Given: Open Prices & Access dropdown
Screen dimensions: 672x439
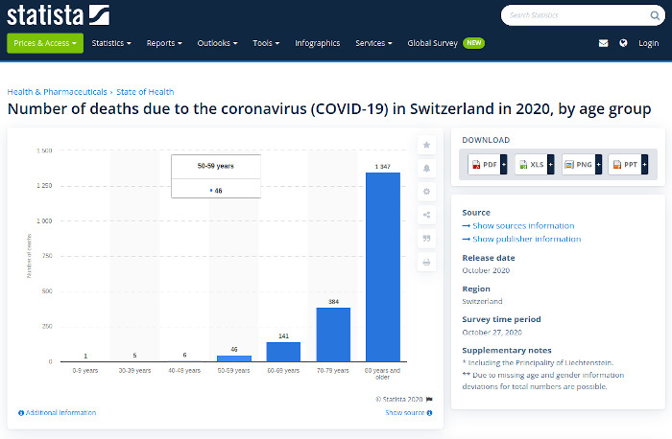Looking at the screenshot, I should [x=45, y=43].
